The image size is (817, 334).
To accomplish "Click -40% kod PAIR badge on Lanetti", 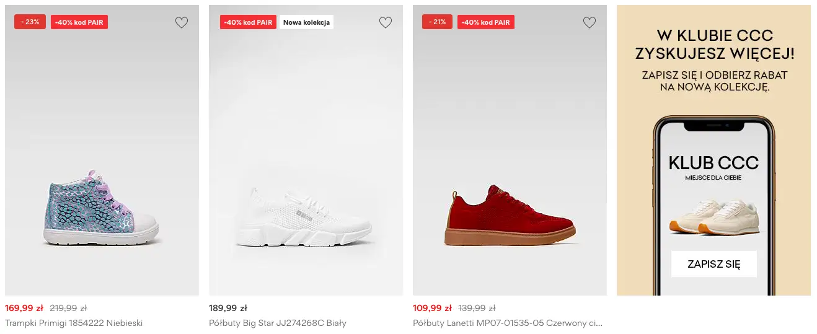I will (x=486, y=22).
